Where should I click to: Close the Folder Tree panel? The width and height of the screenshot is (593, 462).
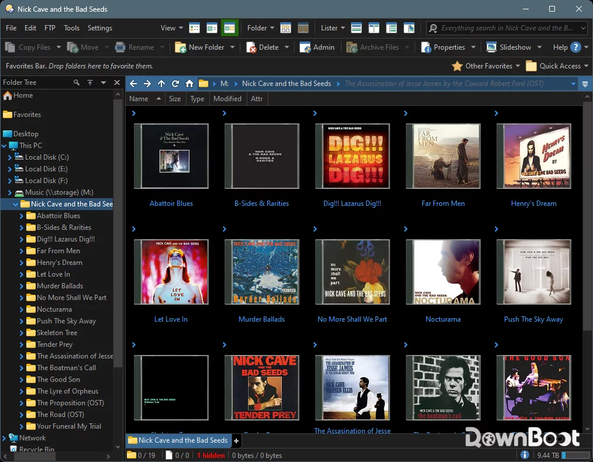(x=117, y=82)
